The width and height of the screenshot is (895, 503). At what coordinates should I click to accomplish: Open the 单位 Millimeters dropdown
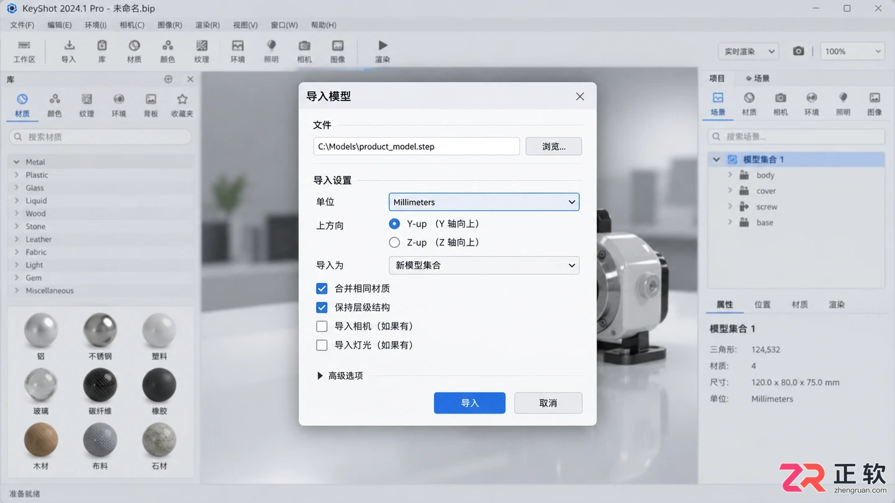[x=484, y=202]
